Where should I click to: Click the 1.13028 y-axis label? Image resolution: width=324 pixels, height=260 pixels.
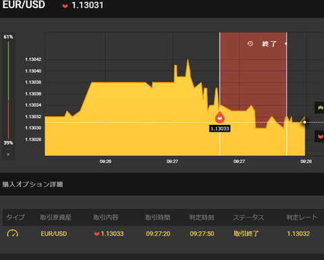(x=33, y=140)
